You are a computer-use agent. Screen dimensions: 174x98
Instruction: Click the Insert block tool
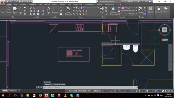pyautogui.click(x=102, y=10)
